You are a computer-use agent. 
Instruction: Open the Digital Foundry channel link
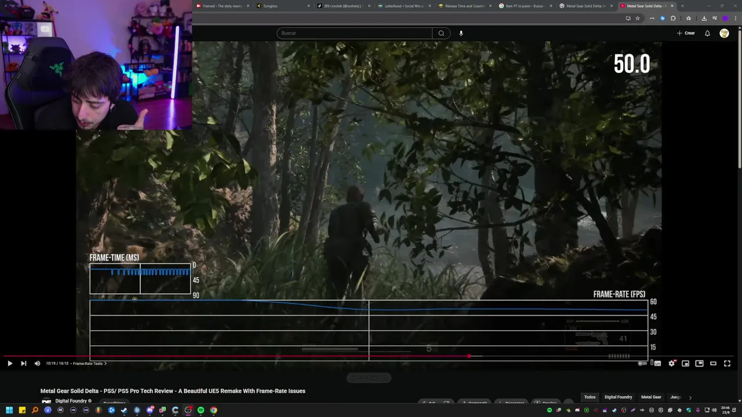point(71,401)
